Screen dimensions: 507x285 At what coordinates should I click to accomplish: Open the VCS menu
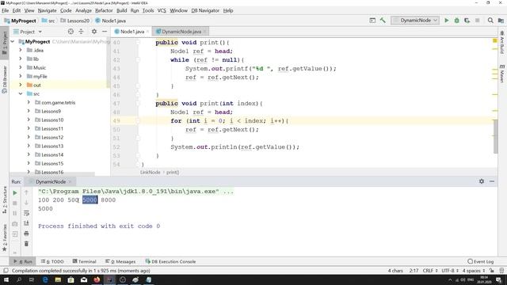pos(162,10)
